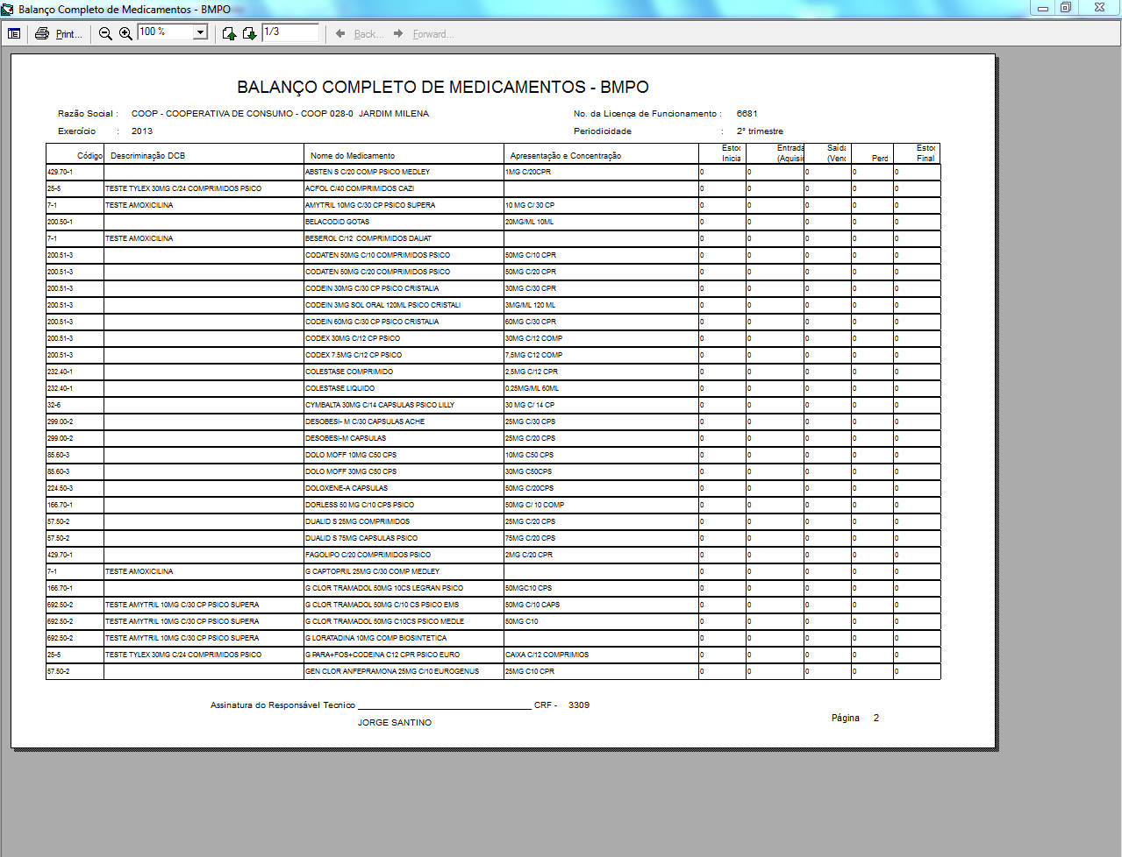Click the Print... button label
This screenshot has height=857, width=1122.
[68, 34]
